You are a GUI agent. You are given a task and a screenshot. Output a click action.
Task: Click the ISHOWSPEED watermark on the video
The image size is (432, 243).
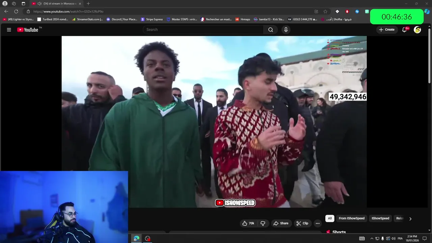(235, 203)
